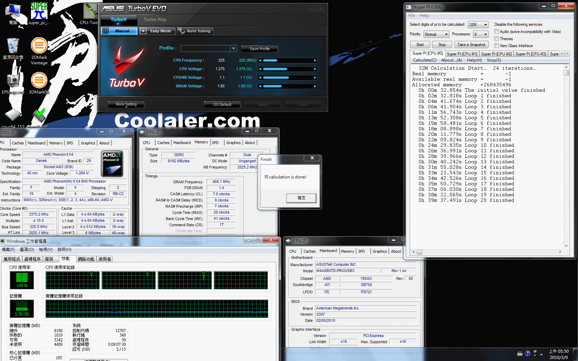The height and width of the screenshot is (361, 578).
Task: Open the Processors count dropdown
Action: pos(481,34)
